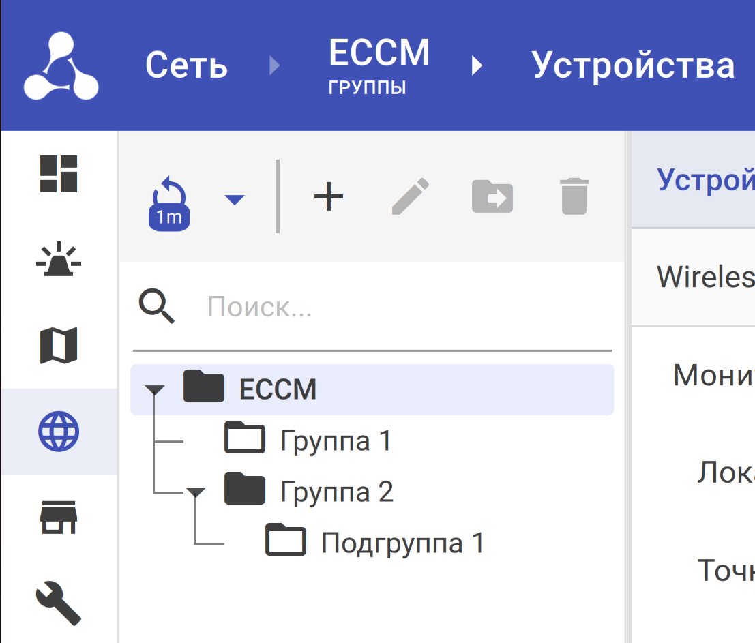Click Сеть in the breadcrumb
Image resolution: width=755 pixels, height=643 pixels.
pos(186,66)
